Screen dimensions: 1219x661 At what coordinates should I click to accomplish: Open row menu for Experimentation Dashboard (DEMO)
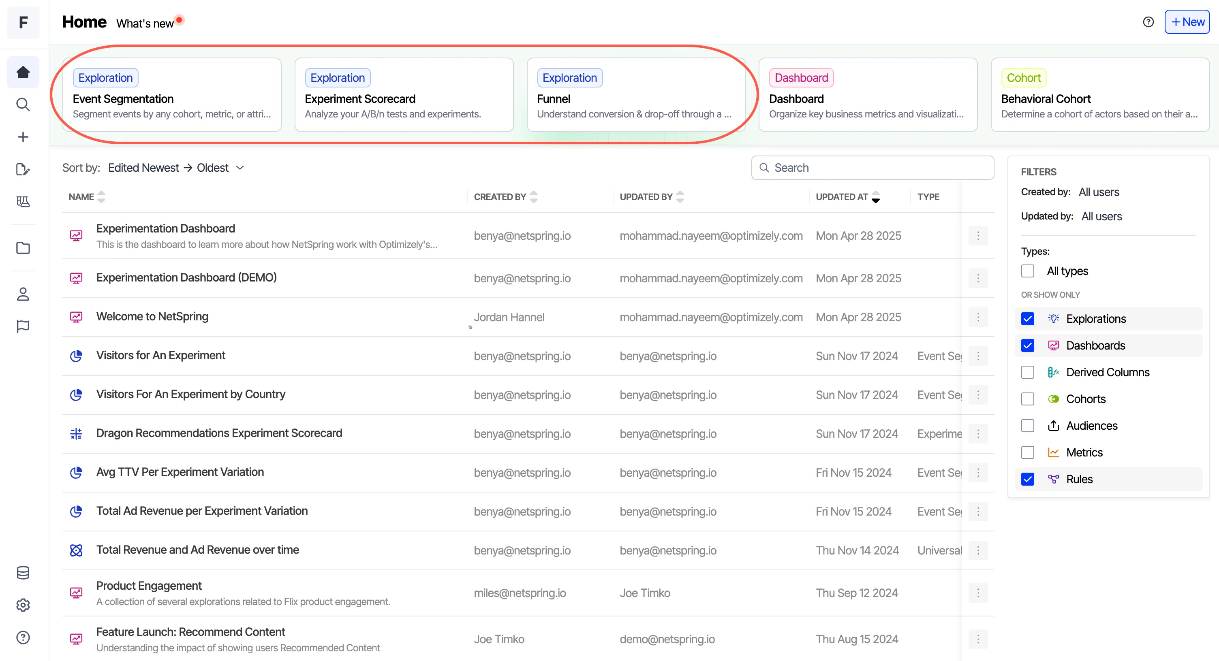[x=978, y=278]
